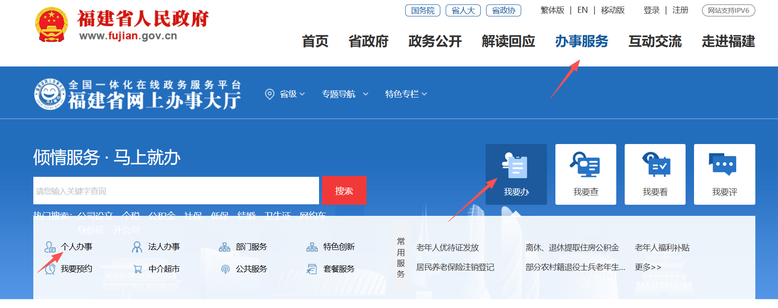Go to the 办事服务 navigation tab
778x308 pixels.
pos(581,41)
